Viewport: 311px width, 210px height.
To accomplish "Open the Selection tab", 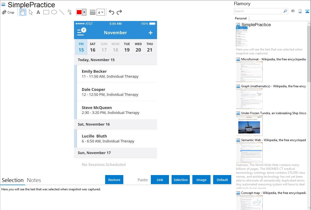I will (13, 180).
